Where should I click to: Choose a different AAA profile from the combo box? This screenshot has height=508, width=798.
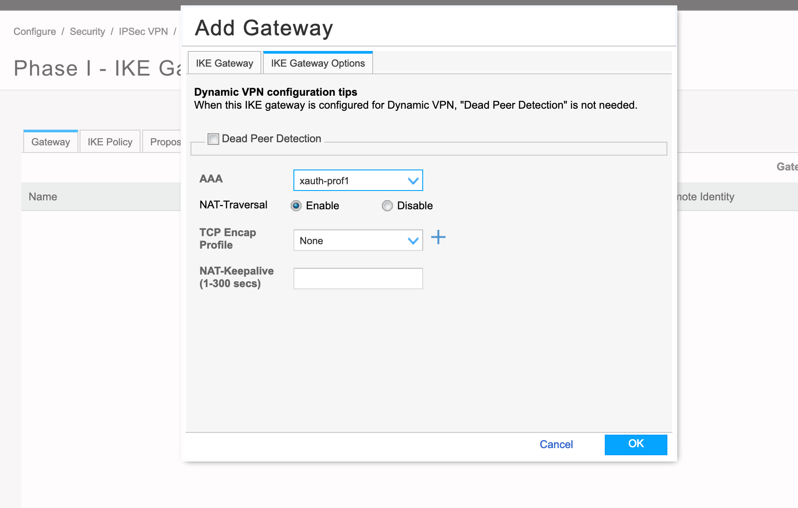pyautogui.click(x=357, y=180)
